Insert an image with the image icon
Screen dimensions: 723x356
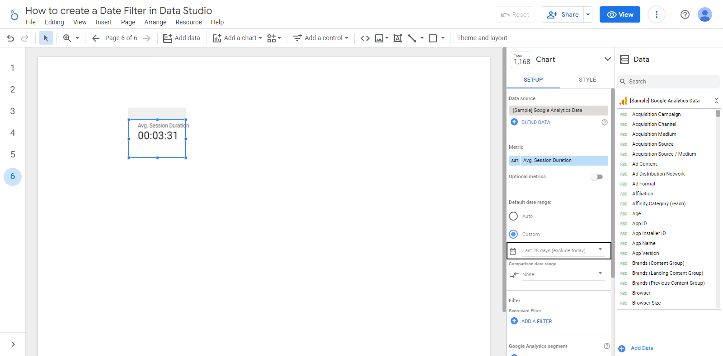[379, 38]
